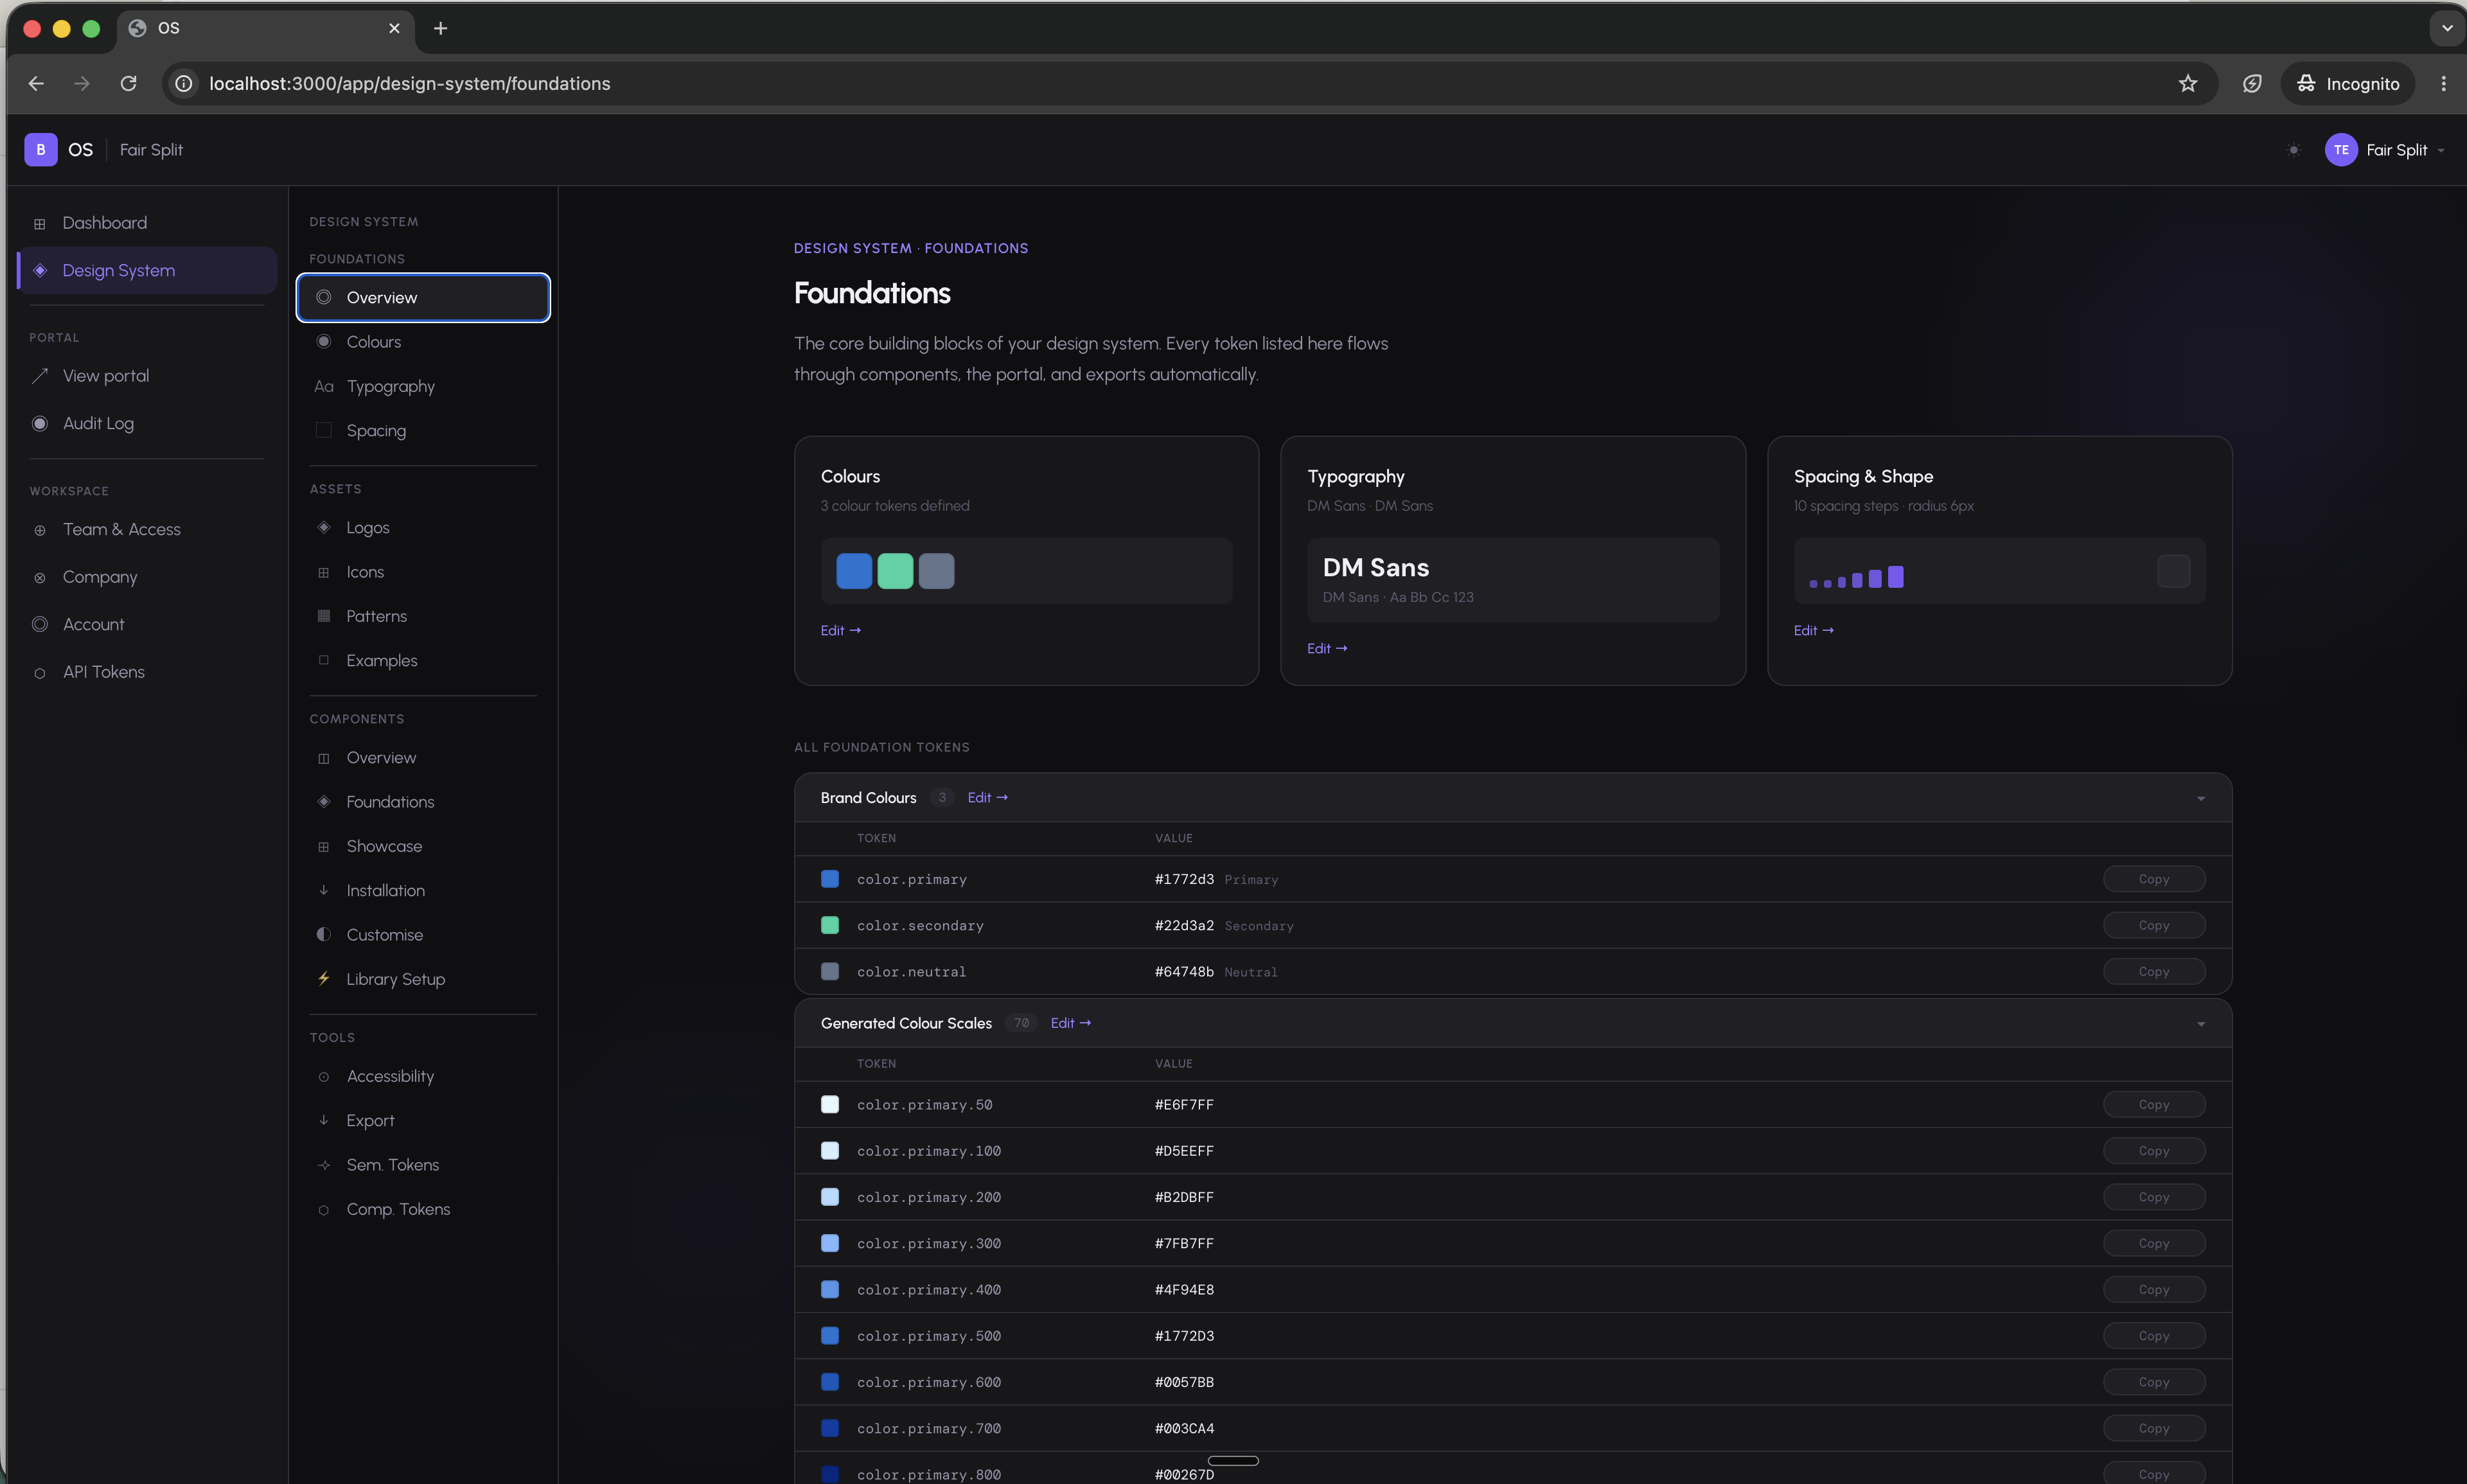Click Edit in the Typography card

(1327, 648)
